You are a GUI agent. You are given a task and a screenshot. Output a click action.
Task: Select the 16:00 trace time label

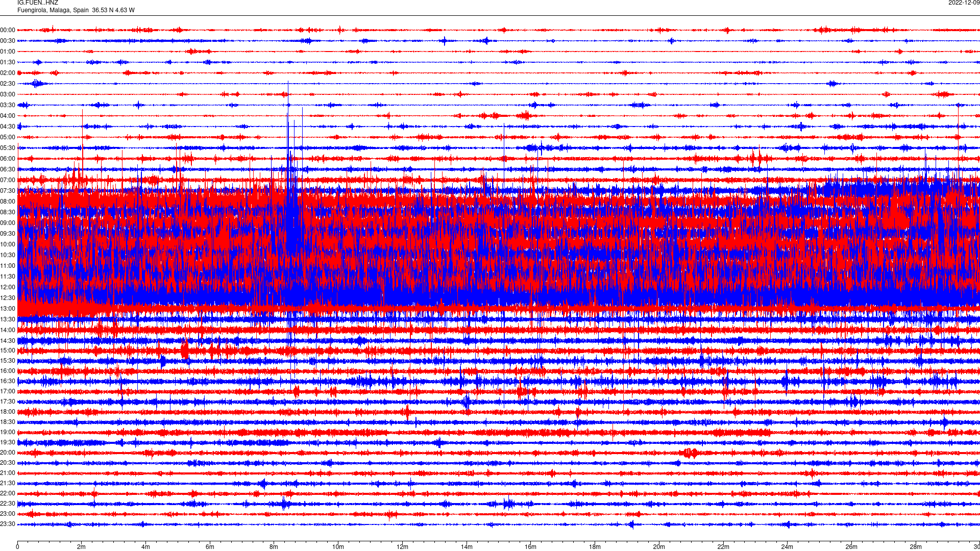point(8,371)
